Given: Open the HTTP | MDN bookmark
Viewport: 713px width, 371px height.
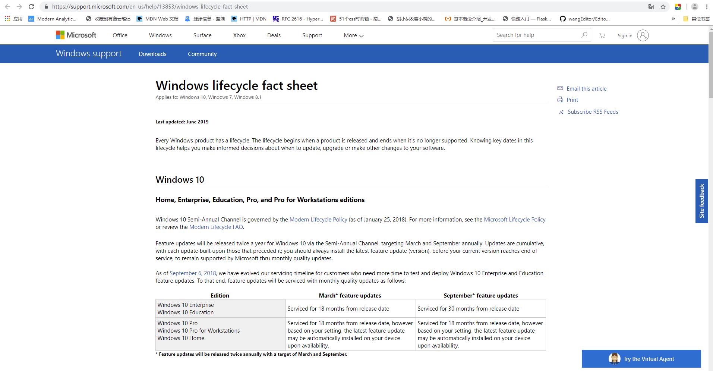Looking at the screenshot, I should pyautogui.click(x=249, y=19).
